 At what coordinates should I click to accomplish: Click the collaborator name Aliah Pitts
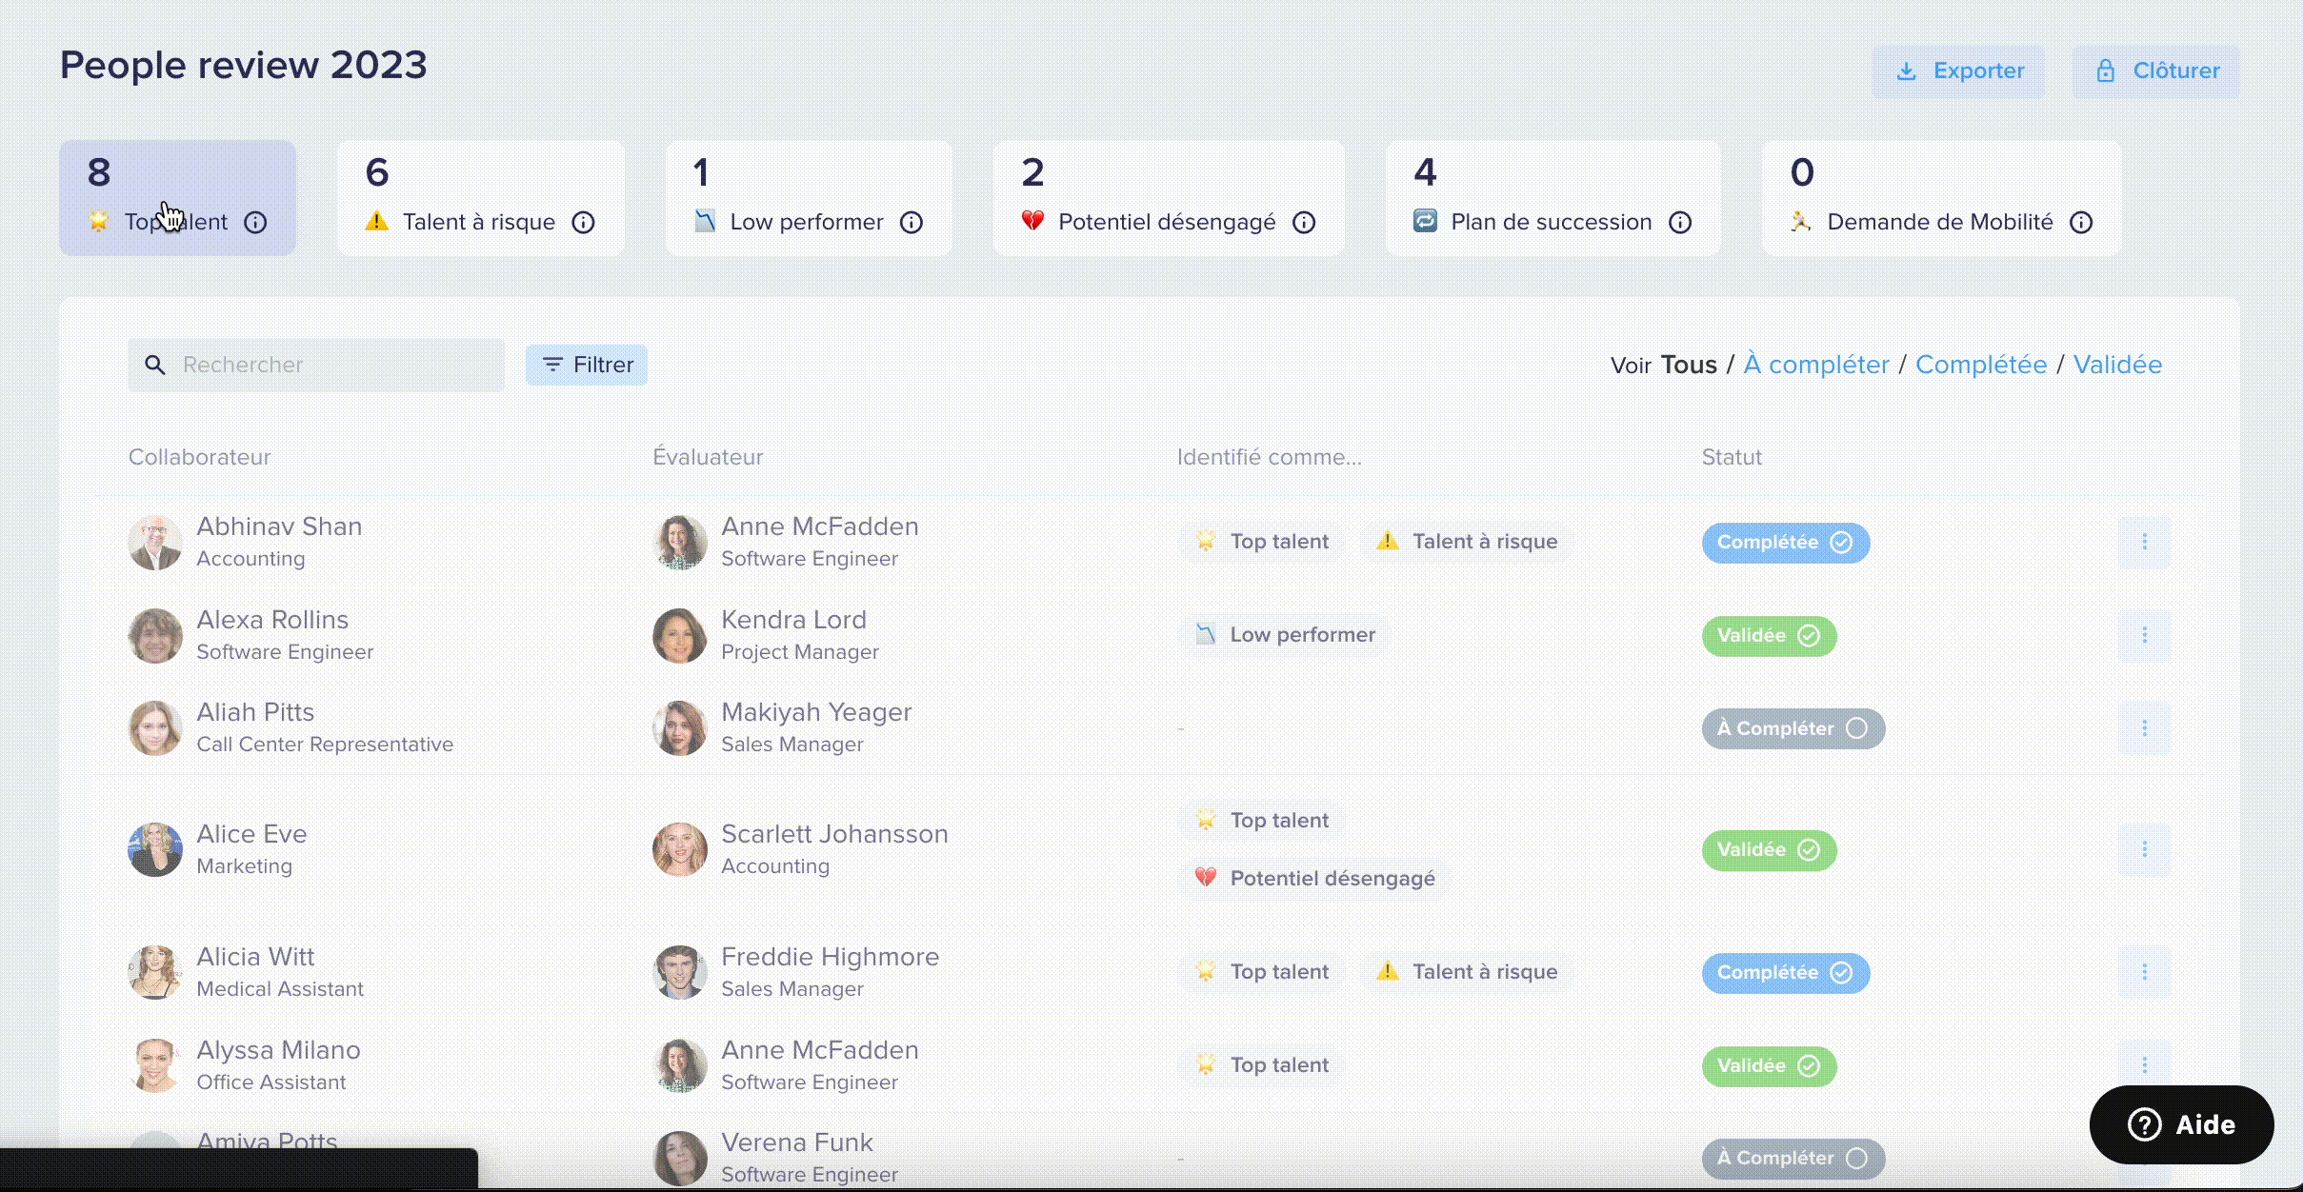click(x=255, y=712)
